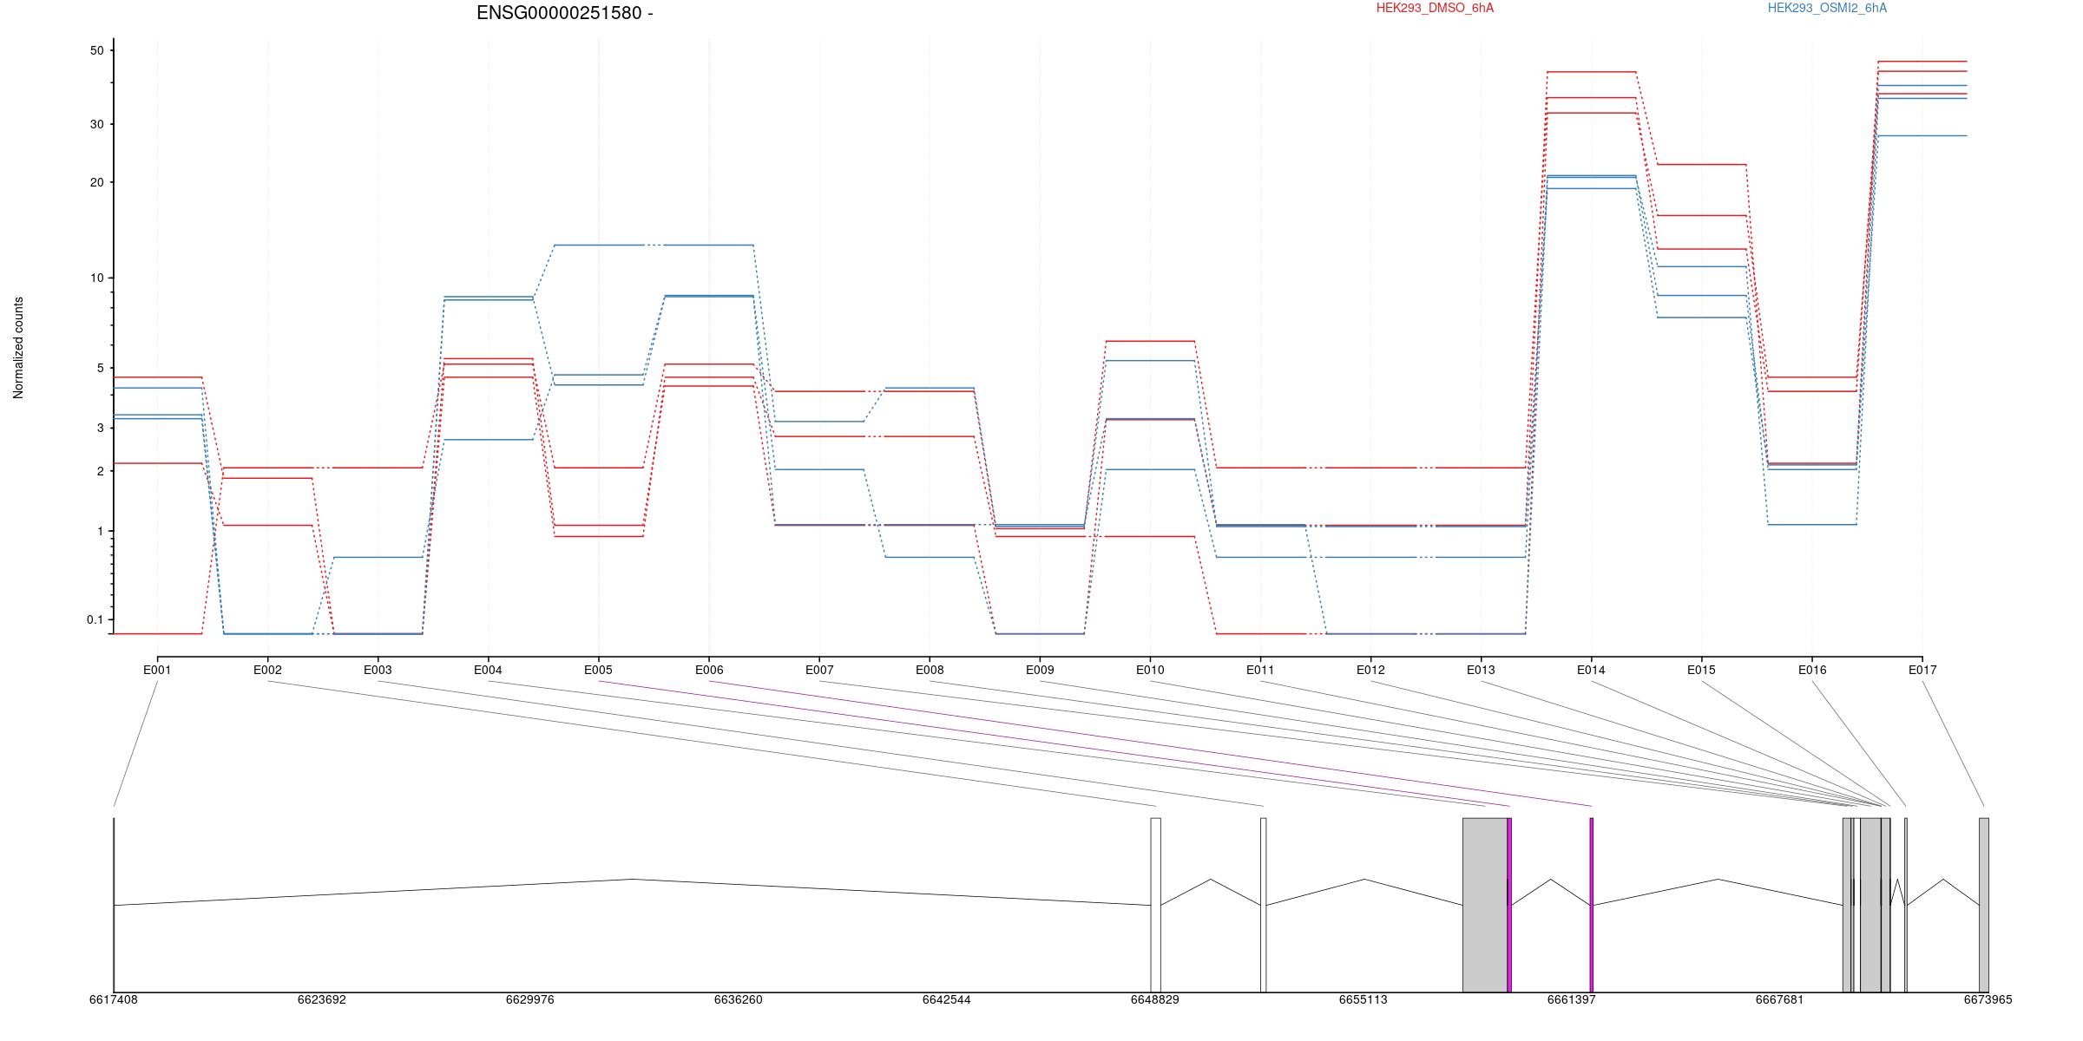Click exon label E007
2083x1041 pixels.
point(819,670)
